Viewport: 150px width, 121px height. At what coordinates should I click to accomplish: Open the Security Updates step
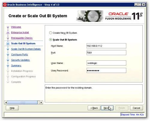[20, 60]
